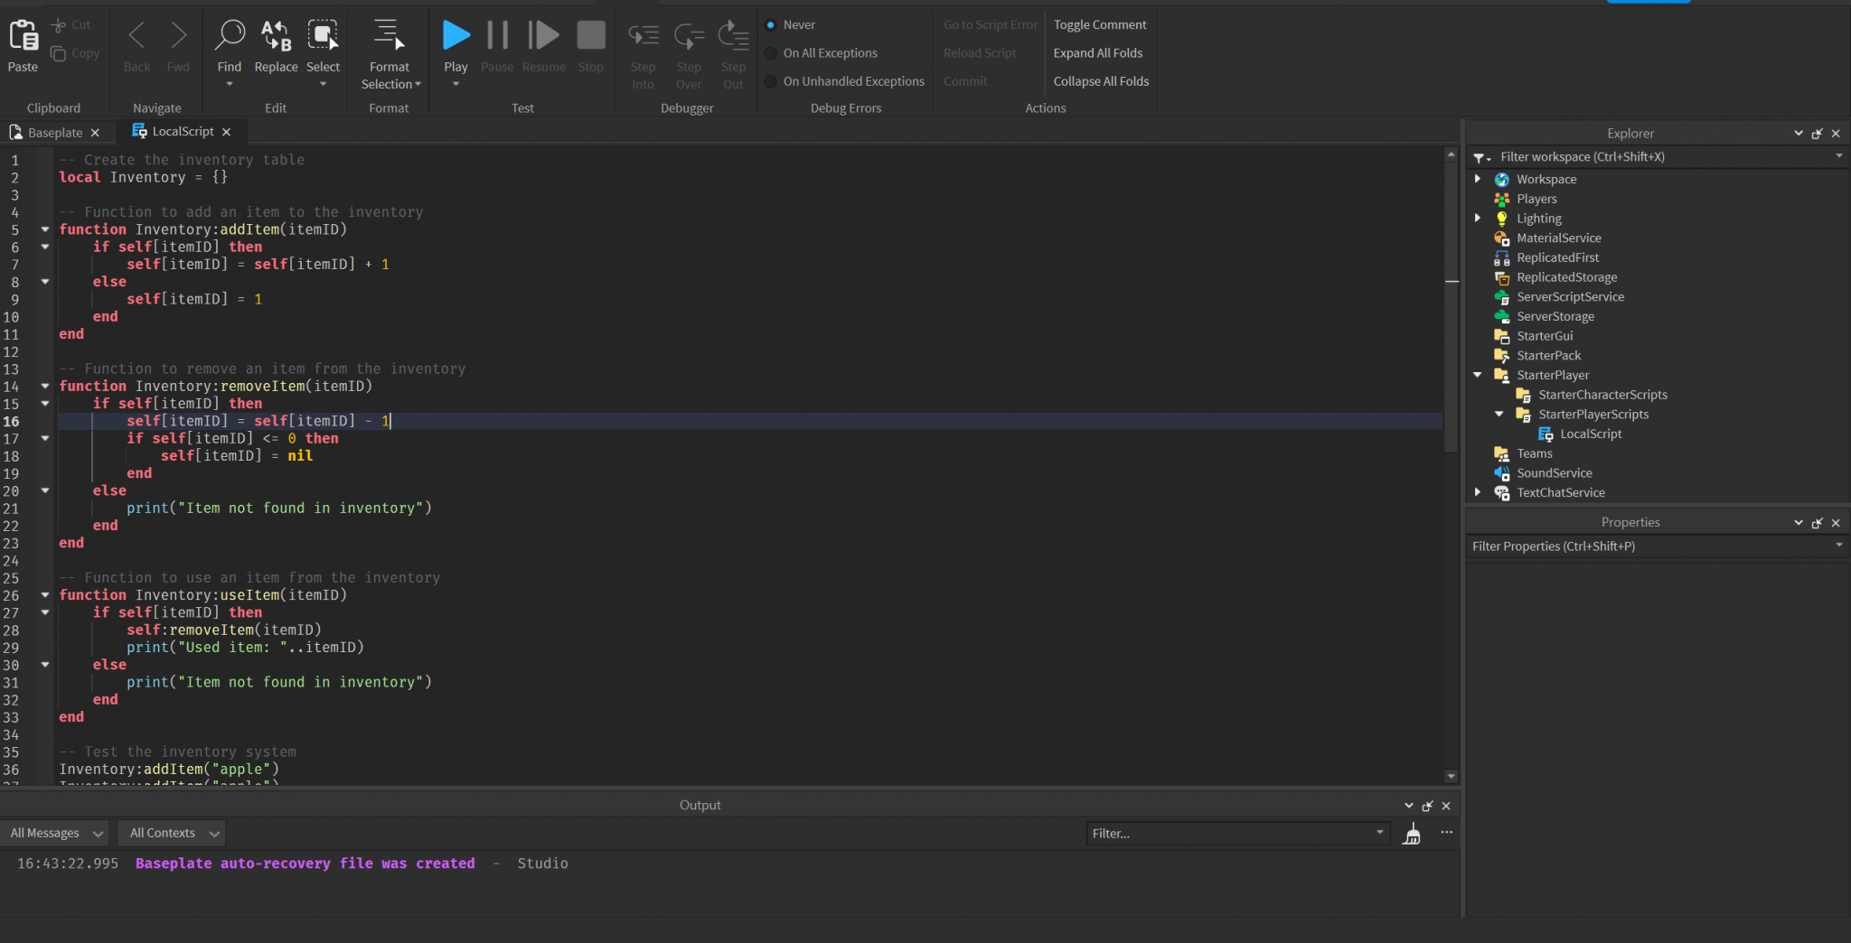
Task: Click Collapse All Folds
Action: click(1100, 80)
